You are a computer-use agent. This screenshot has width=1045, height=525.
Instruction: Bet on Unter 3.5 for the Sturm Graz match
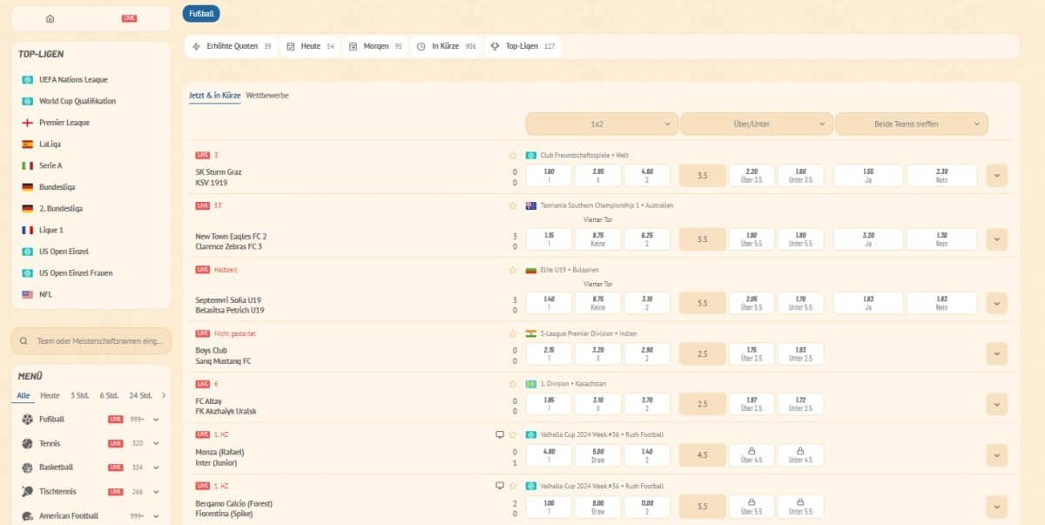801,175
